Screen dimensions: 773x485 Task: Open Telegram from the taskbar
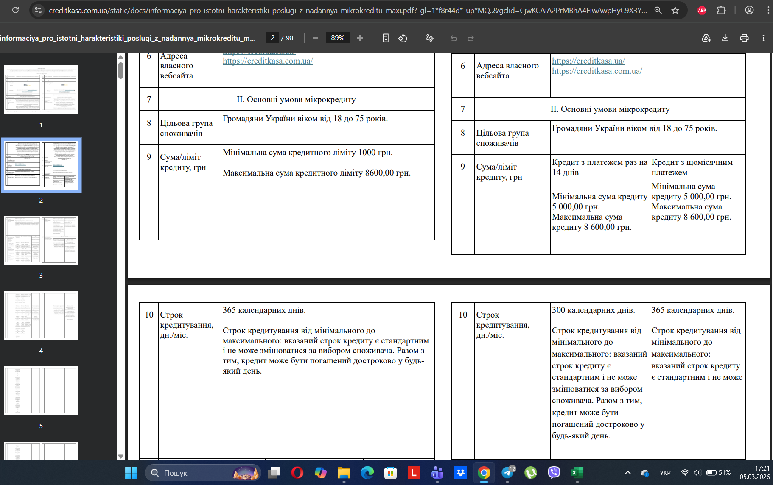pyautogui.click(x=507, y=473)
